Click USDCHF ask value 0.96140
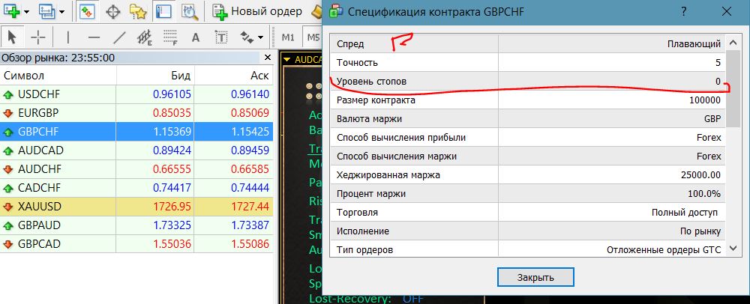 (250, 94)
